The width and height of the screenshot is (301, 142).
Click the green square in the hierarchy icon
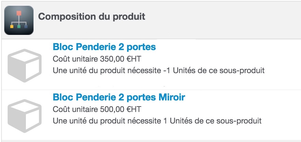(x=19, y=26)
